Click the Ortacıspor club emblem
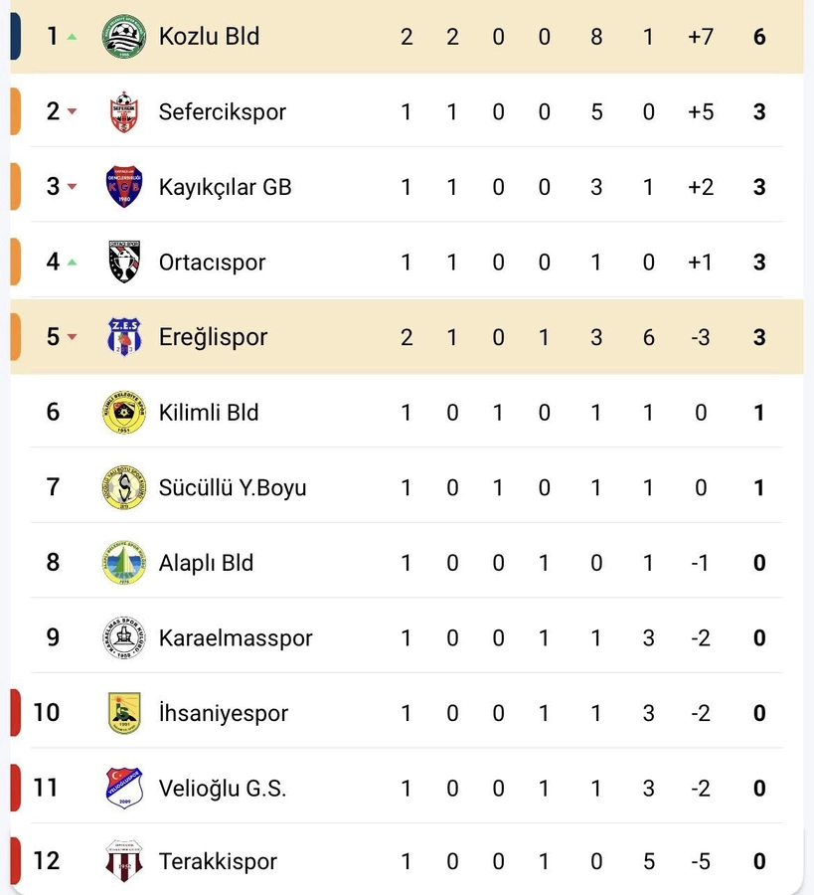The image size is (814, 895). coord(124,262)
